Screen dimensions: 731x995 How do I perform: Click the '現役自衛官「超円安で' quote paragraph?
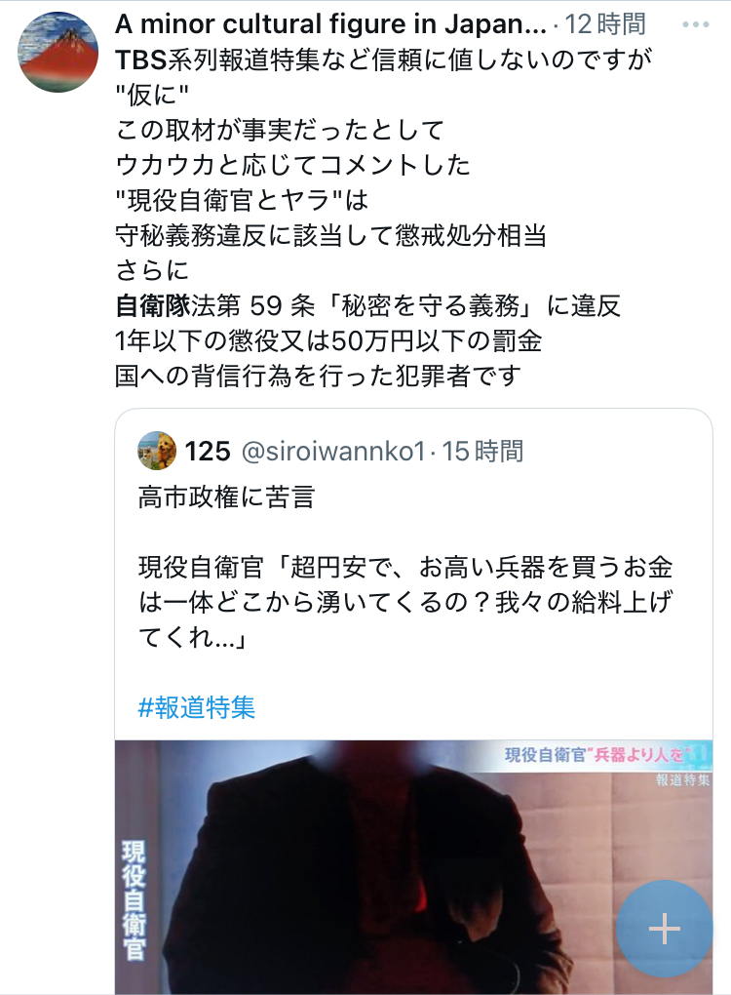[405, 602]
